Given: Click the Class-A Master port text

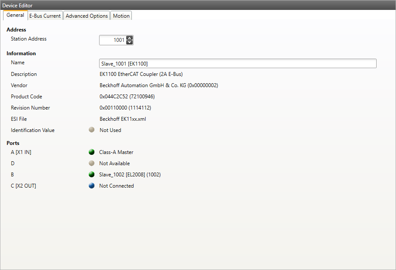Looking at the screenshot, I should point(116,152).
